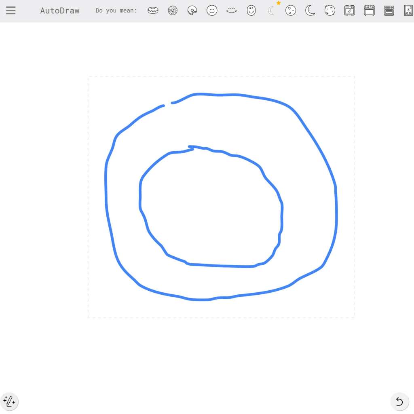Choose the partially visible rightmost suggestion
The image size is (414, 414).
[408, 11]
